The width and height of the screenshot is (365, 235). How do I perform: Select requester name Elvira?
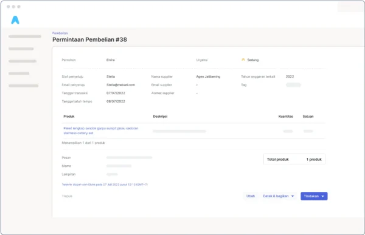[x=110, y=60]
